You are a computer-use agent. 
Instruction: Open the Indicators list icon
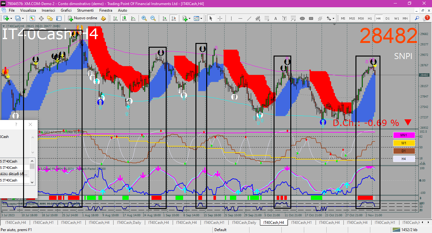[185, 18]
